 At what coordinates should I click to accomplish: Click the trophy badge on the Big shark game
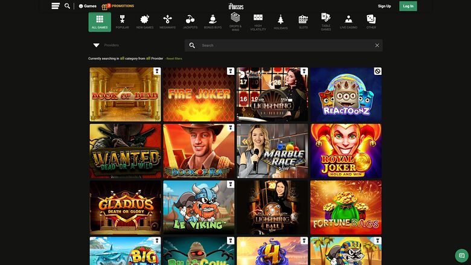point(157,241)
